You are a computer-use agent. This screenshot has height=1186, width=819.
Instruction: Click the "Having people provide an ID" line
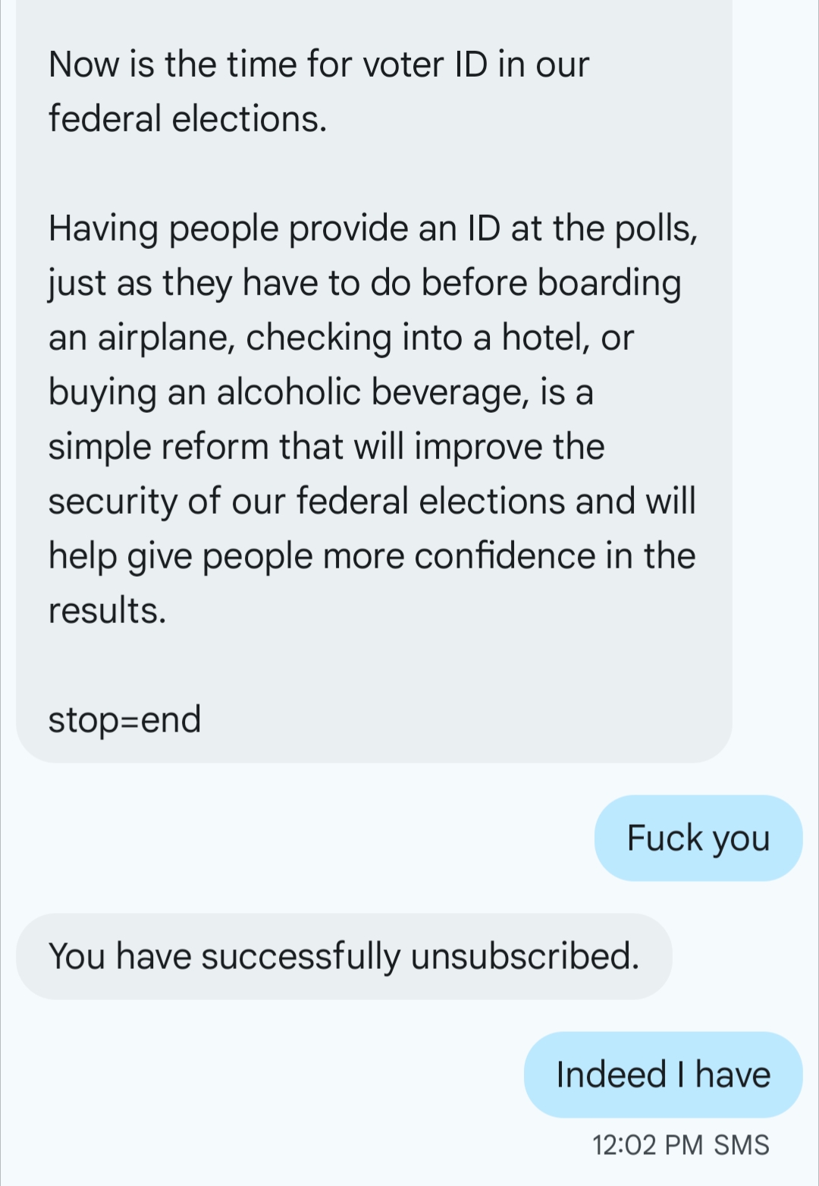tap(372, 228)
